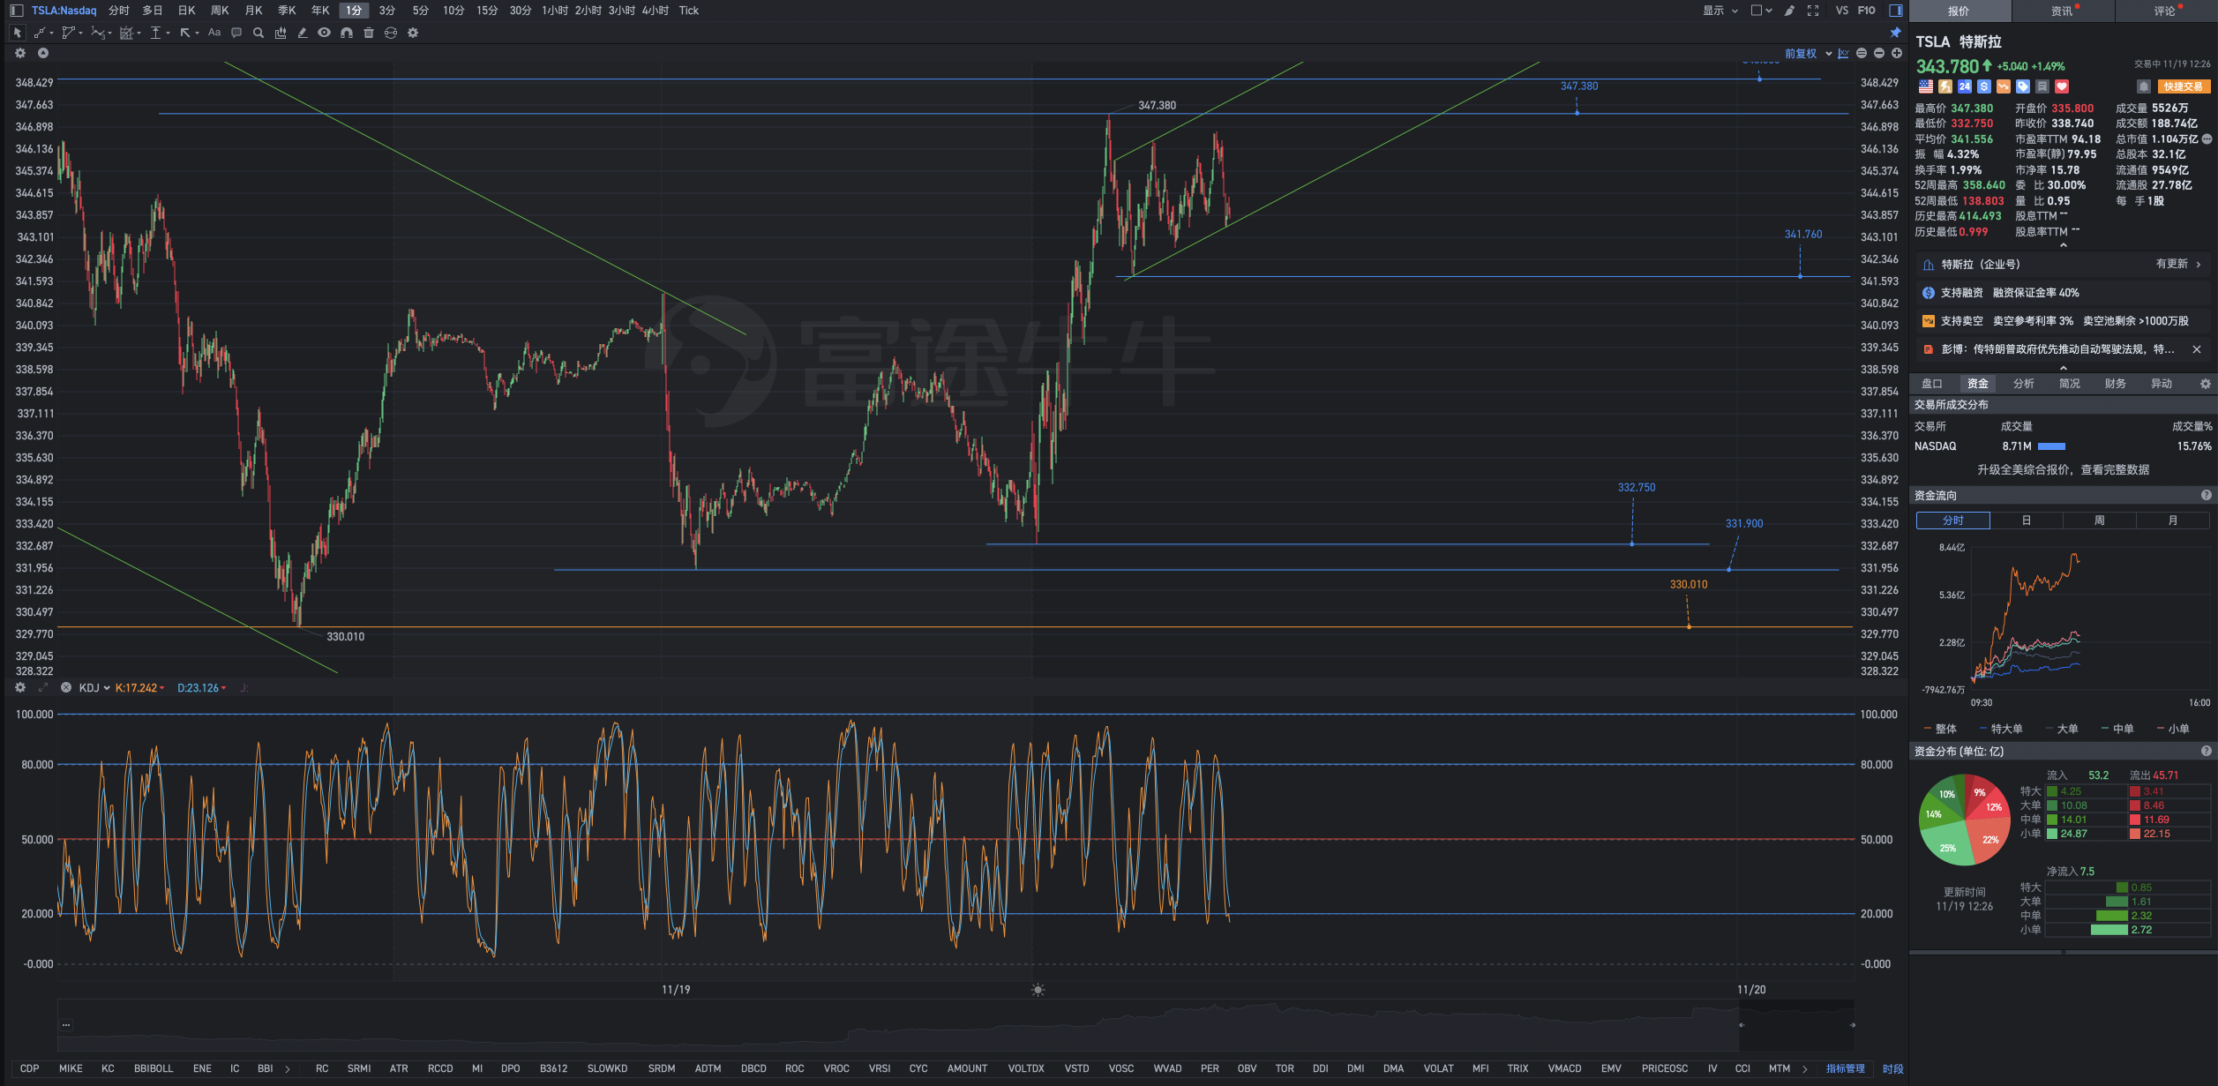Select the Aa text annotation tool
Viewport: 2218px width, 1086px height.
pyautogui.click(x=214, y=33)
